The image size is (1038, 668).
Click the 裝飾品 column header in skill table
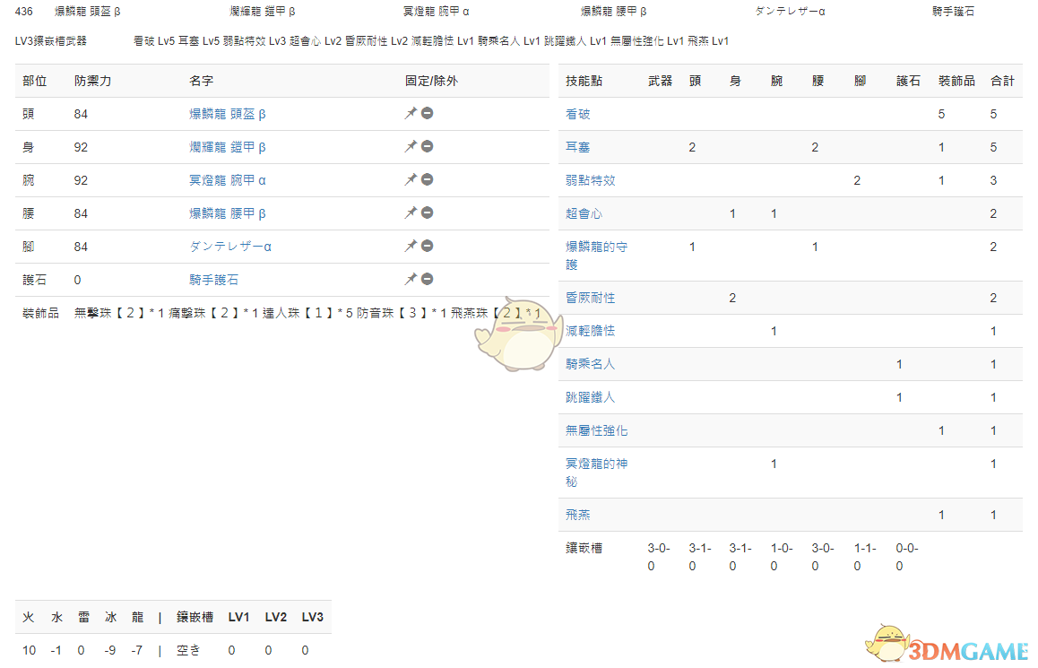(956, 81)
